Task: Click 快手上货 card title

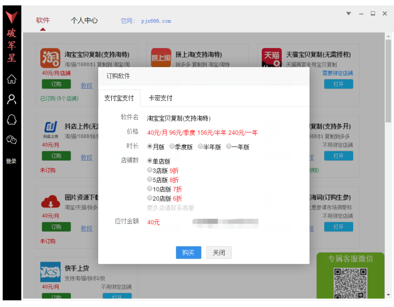Action: click(x=77, y=268)
